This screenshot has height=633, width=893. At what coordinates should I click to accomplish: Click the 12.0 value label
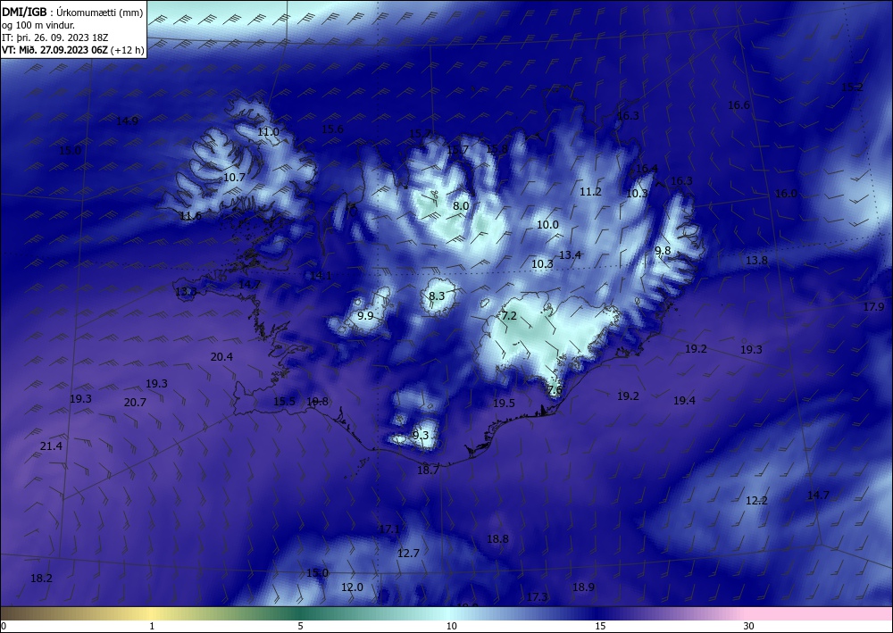352,587
